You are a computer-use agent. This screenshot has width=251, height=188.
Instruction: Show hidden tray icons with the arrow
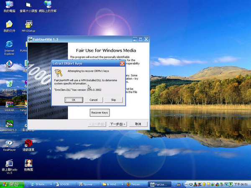[x=186, y=185]
